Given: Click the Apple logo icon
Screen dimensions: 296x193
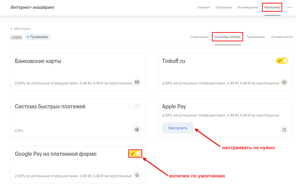Looking at the screenshot, I should click(x=284, y=130).
